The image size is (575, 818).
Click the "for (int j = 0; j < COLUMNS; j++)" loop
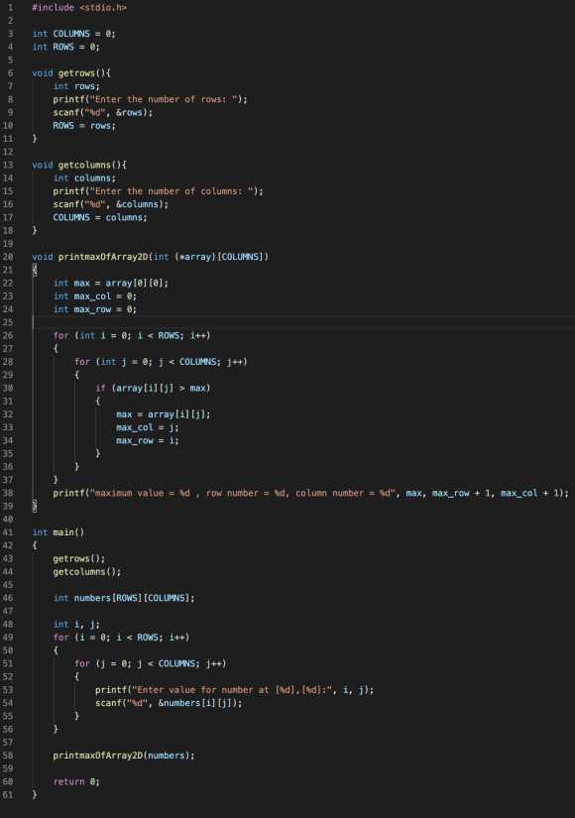click(161, 362)
